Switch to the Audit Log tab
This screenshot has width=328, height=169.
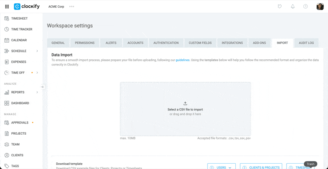pos(306,43)
